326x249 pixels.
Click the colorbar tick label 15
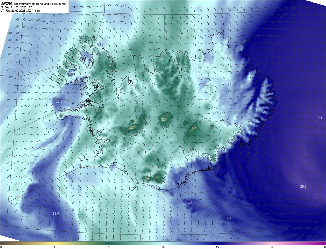(x=217, y=247)
